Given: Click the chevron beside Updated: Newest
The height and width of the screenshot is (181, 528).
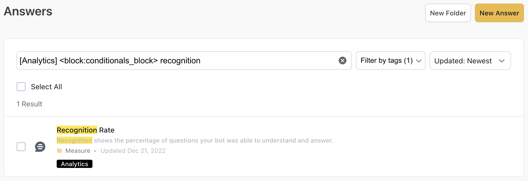Looking at the screenshot, I should pyautogui.click(x=501, y=61).
